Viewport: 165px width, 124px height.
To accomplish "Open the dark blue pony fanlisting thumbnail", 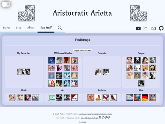I will 51,60.
